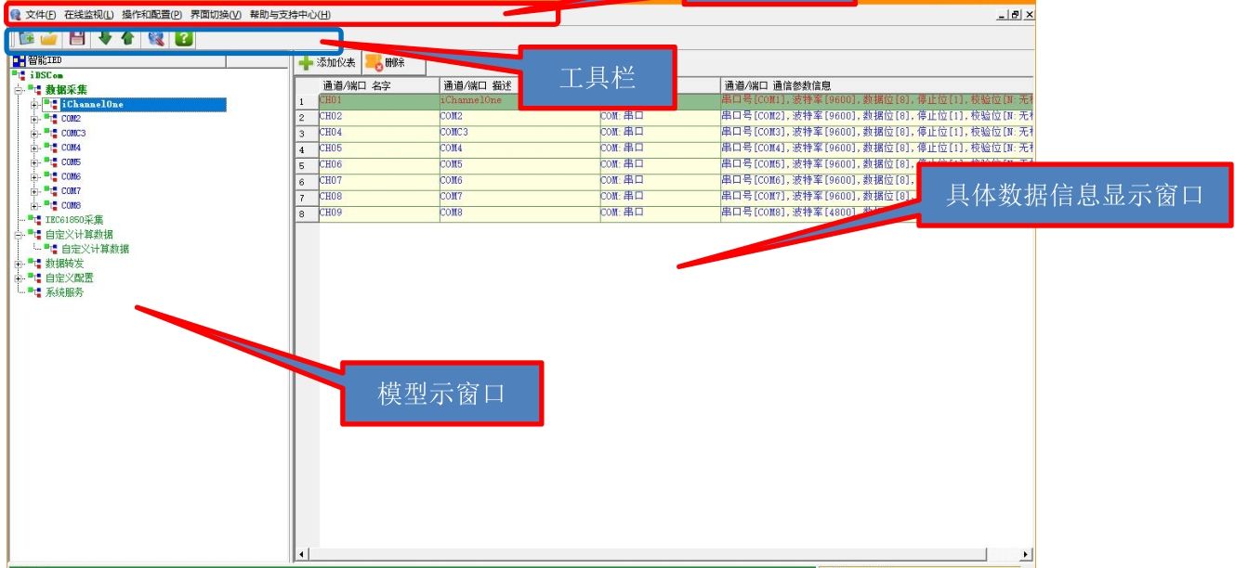1235x568 pixels.
Task: Expand the COM2 tree node
Action: click(34, 119)
